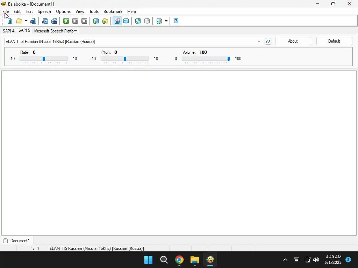This screenshot has width=358, height=268.
Task: Open the Speech menu
Action: click(x=44, y=12)
